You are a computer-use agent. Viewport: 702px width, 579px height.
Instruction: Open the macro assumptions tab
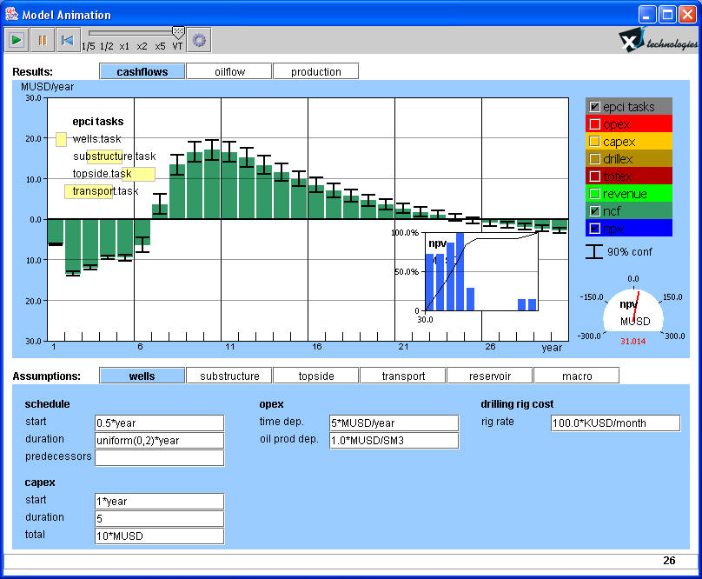tap(576, 375)
